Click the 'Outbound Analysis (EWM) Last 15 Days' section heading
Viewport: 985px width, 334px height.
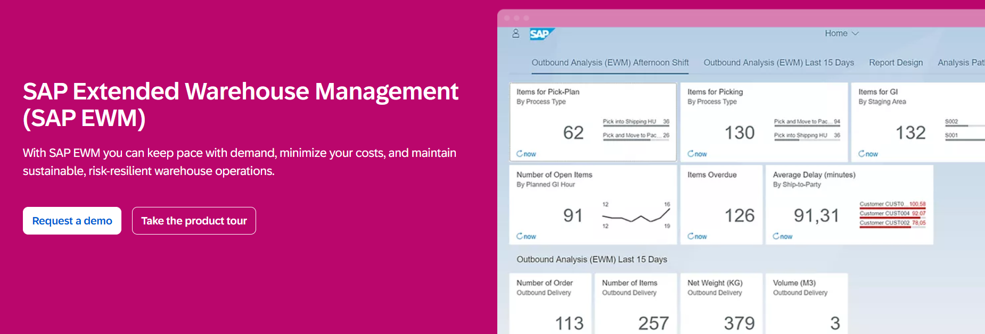[x=592, y=260]
